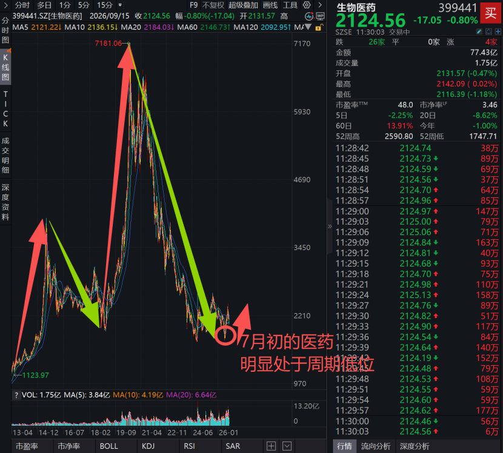Open chart settings gear icon

tap(307, 5)
